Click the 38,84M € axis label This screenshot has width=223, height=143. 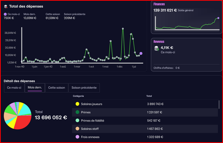coord(10,33)
